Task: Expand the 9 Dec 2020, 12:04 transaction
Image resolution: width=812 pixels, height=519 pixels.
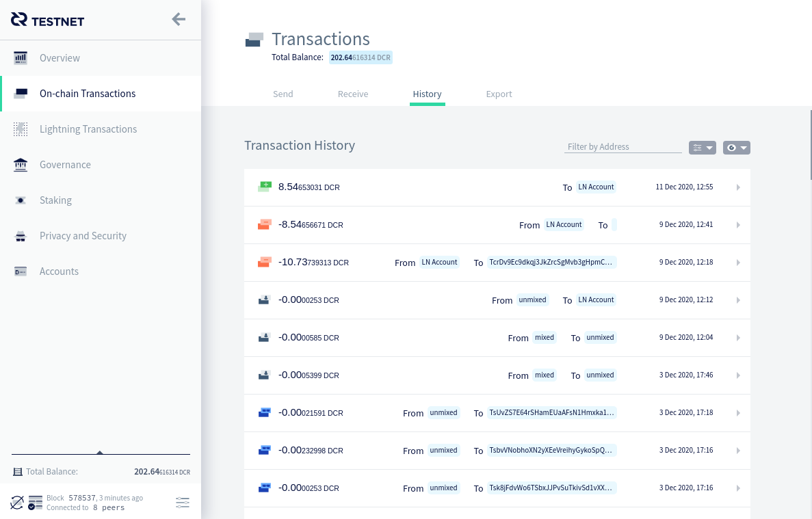Action: coord(739,338)
